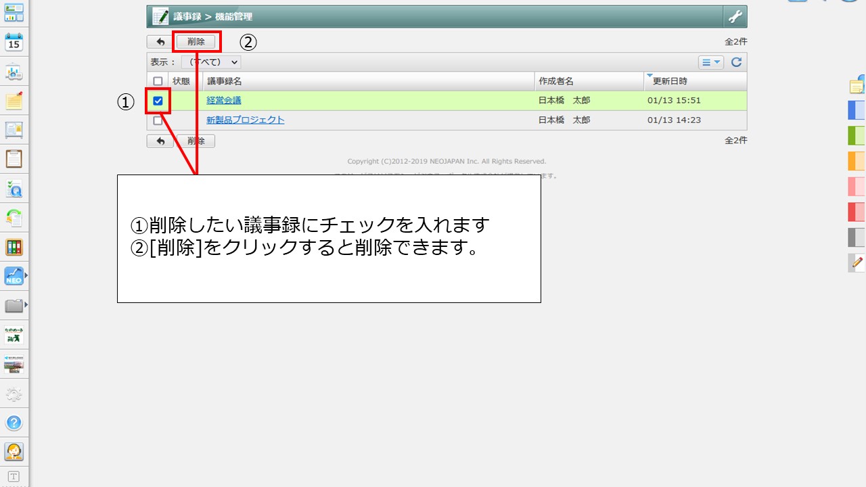Pick the blue color swatch on right panel
The image size is (866, 487).
(855, 110)
